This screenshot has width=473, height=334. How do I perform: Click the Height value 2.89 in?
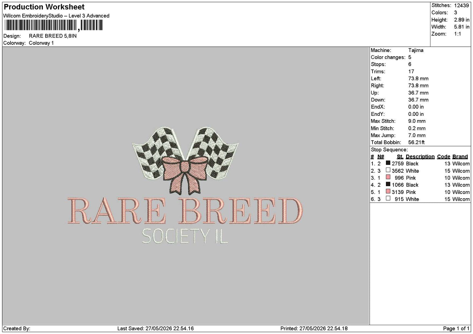point(462,20)
